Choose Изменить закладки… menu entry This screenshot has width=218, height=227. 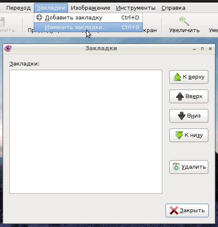pyautogui.click(x=88, y=27)
